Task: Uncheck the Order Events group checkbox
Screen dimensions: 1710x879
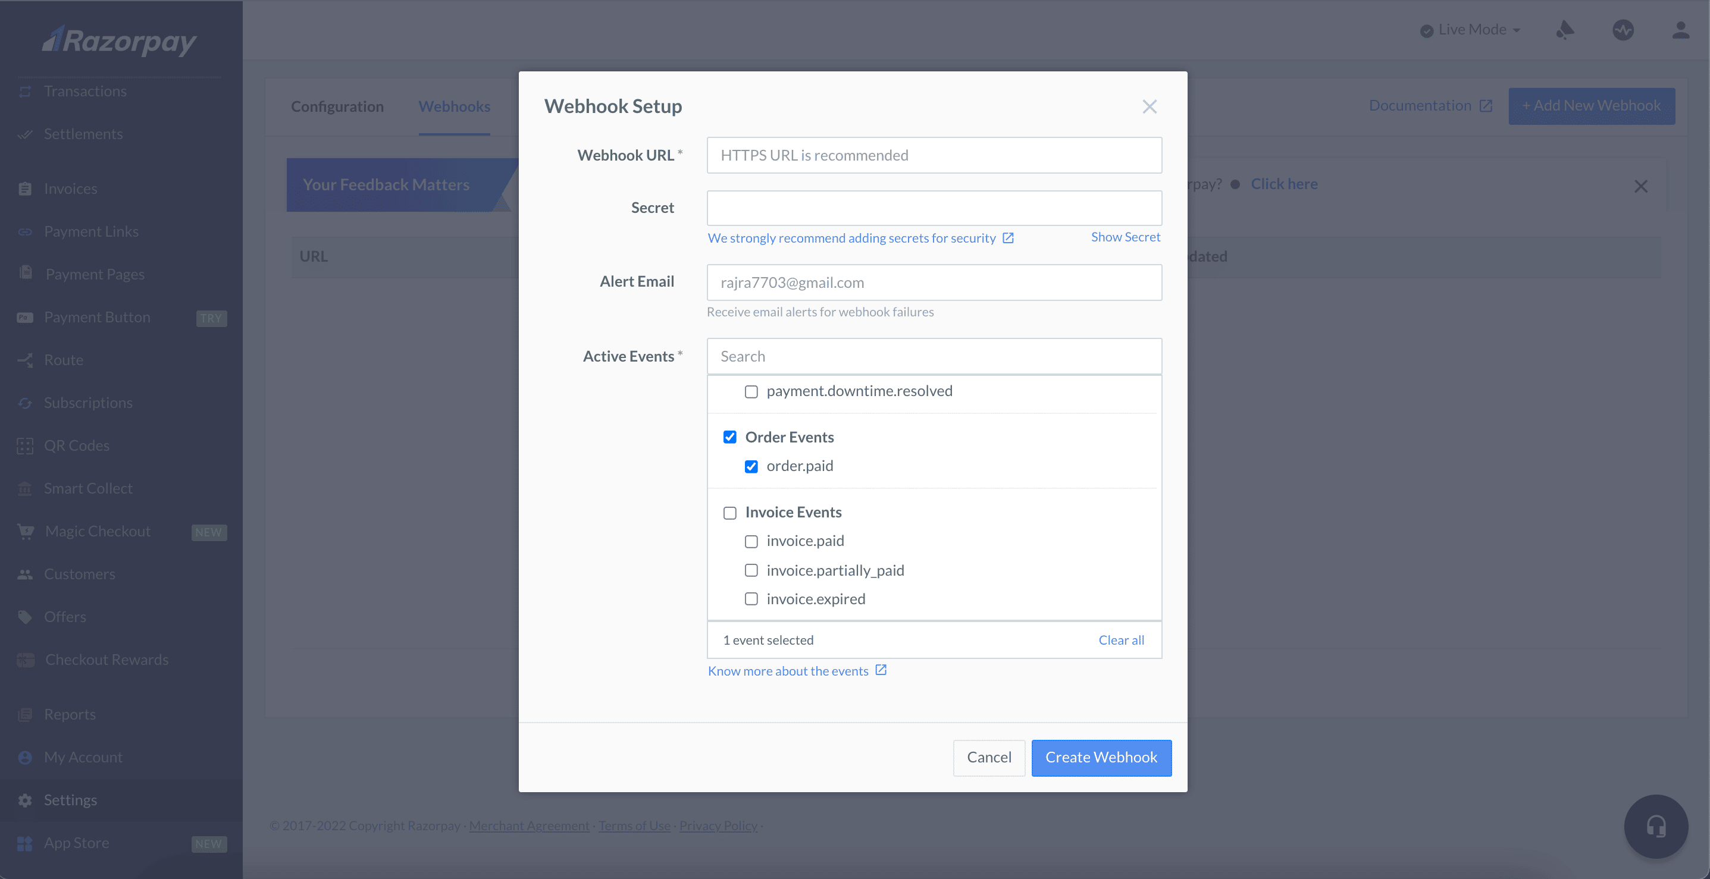Action: (x=729, y=437)
